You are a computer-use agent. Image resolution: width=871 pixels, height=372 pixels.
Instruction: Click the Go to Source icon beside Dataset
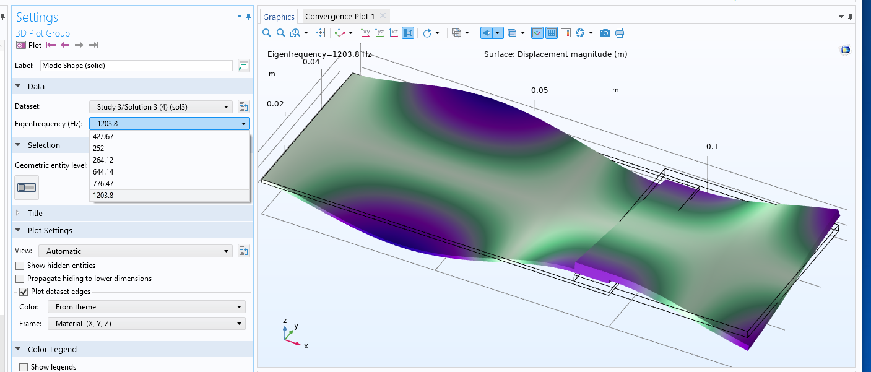tap(243, 106)
